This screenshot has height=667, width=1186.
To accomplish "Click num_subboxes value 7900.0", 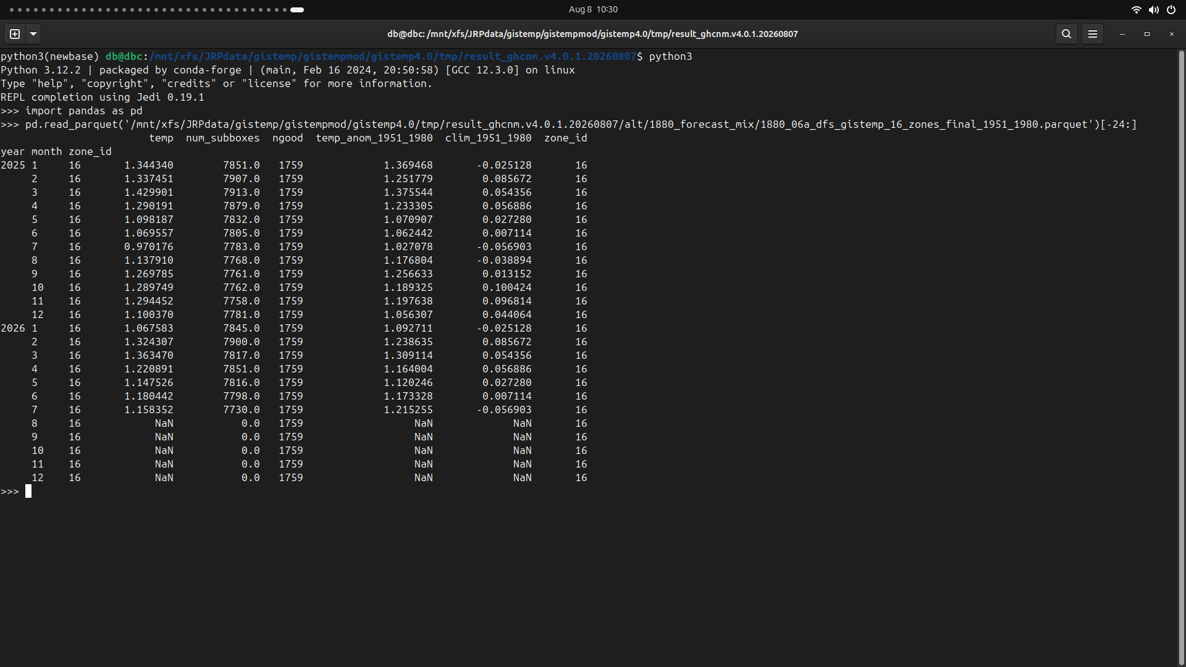I will [242, 342].
